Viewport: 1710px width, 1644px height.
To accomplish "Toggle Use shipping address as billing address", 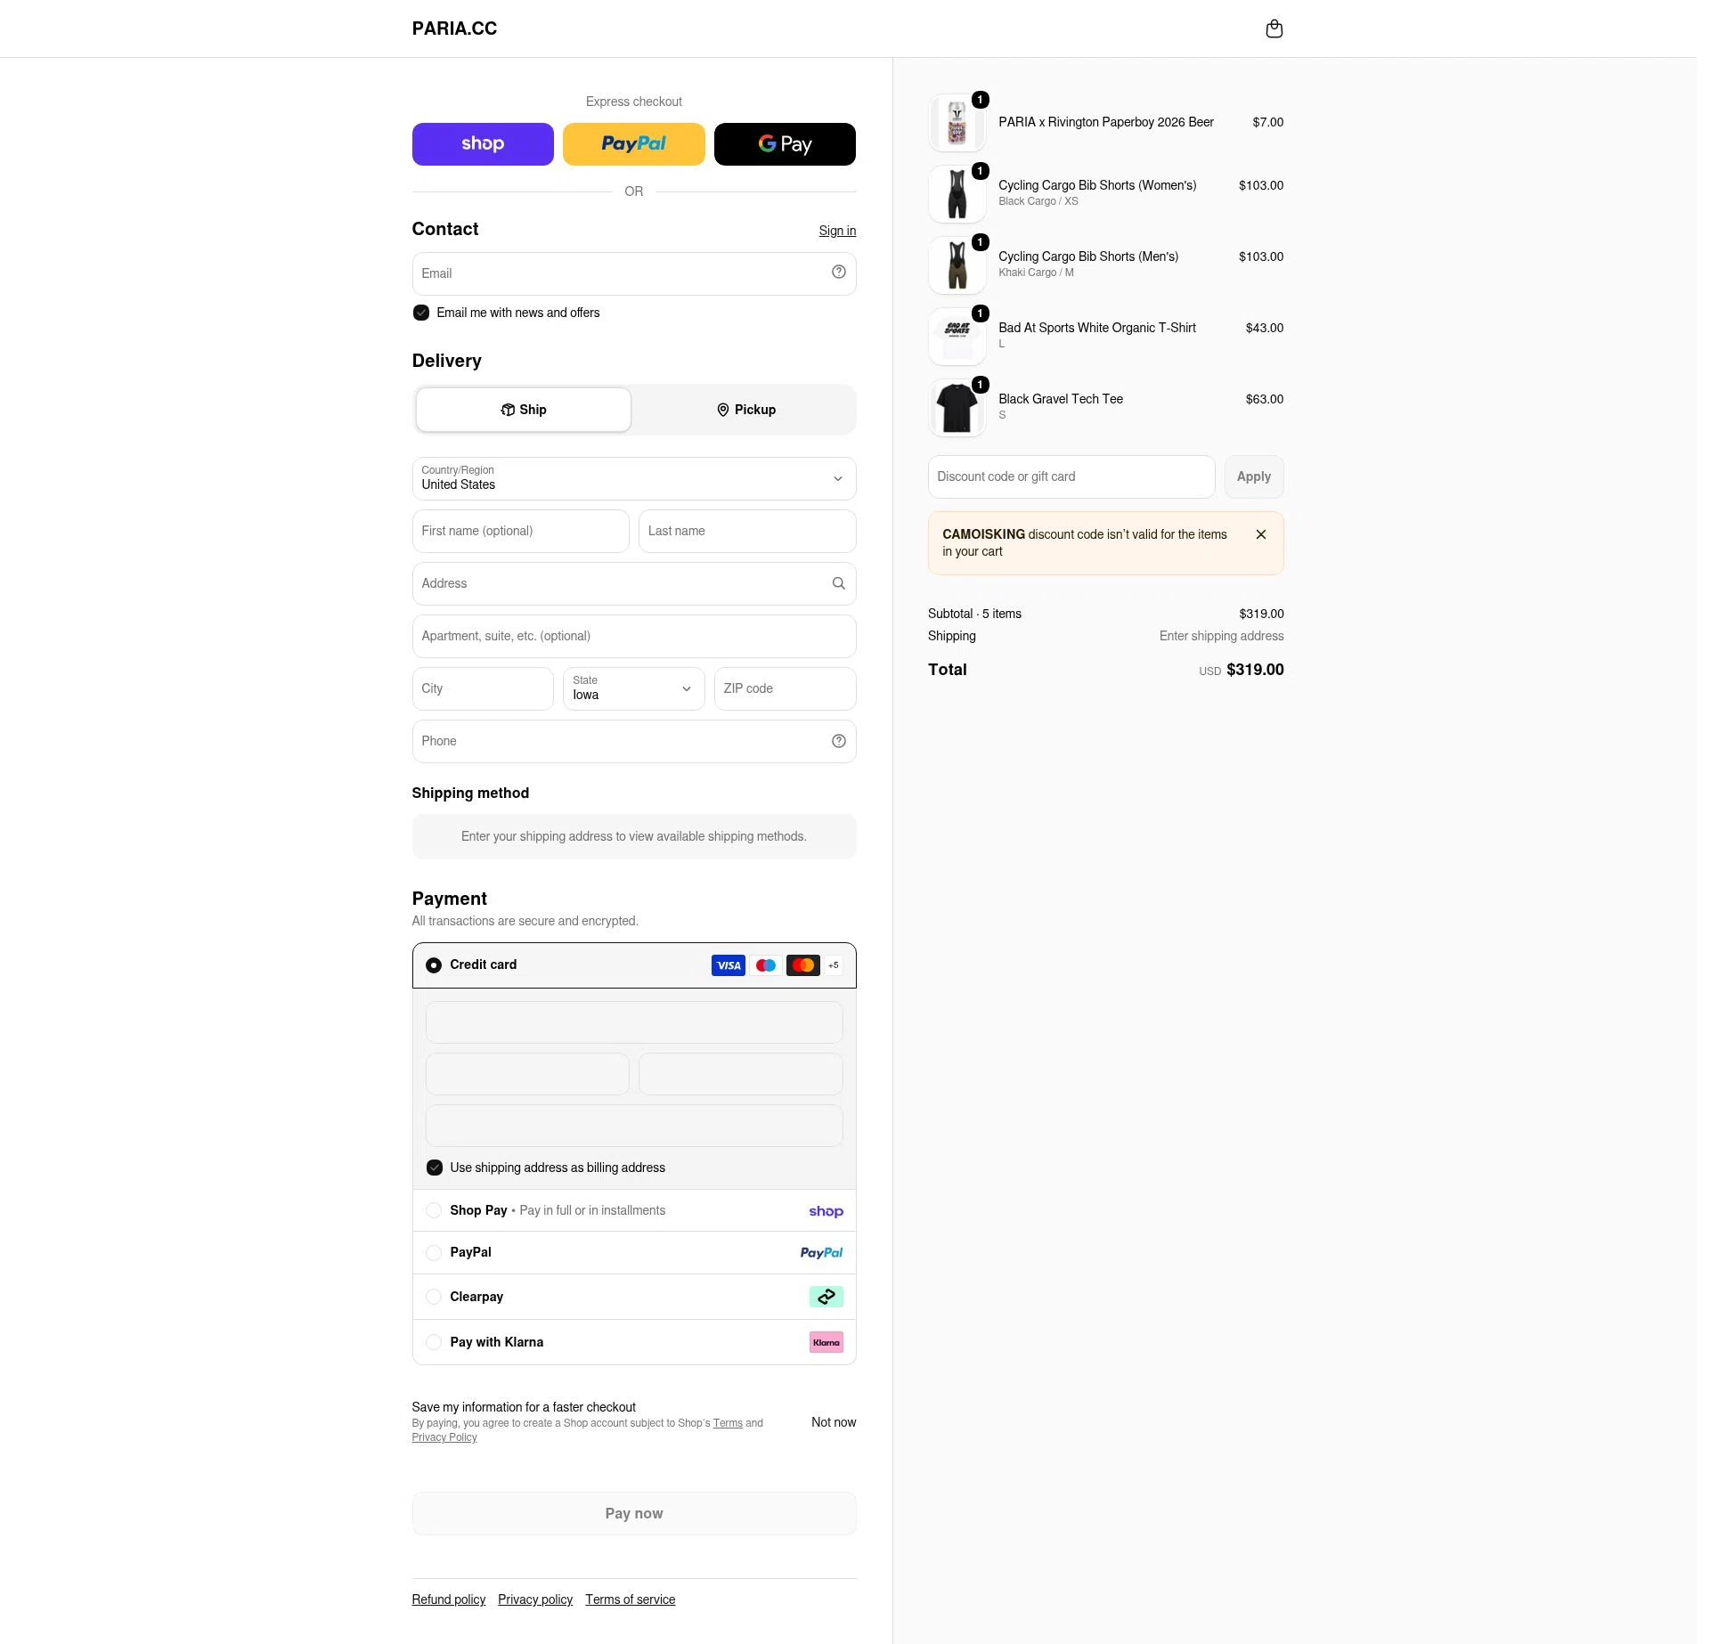I will click(x=435, y=1168).
